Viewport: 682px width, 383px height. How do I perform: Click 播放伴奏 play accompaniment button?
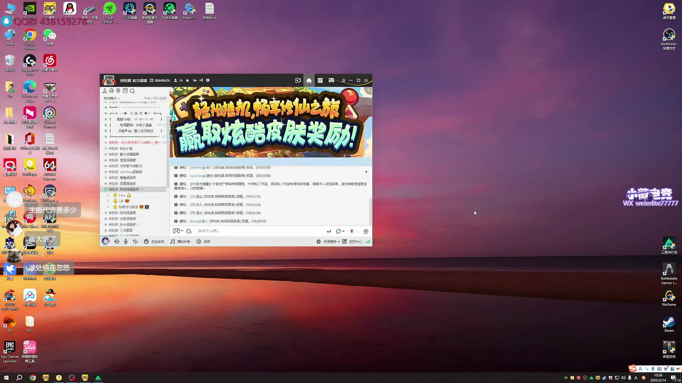(x=180, y=242)
